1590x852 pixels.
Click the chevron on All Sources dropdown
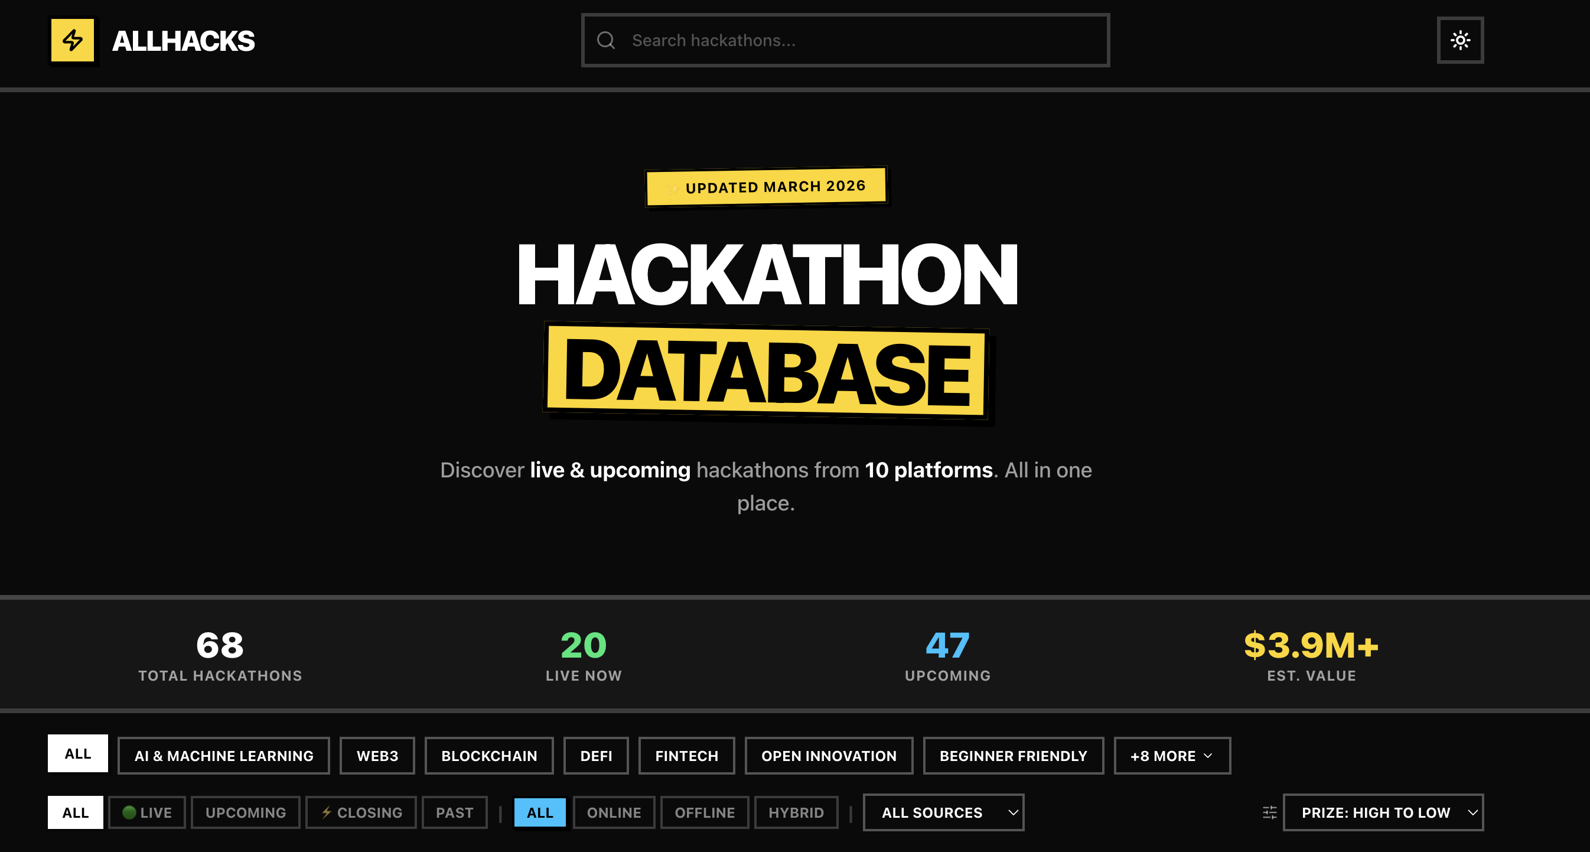coord(1012,812)
